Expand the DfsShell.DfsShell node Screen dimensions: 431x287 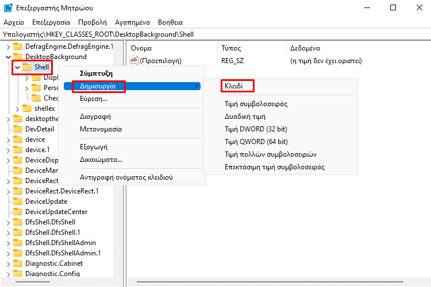(8, 222)
